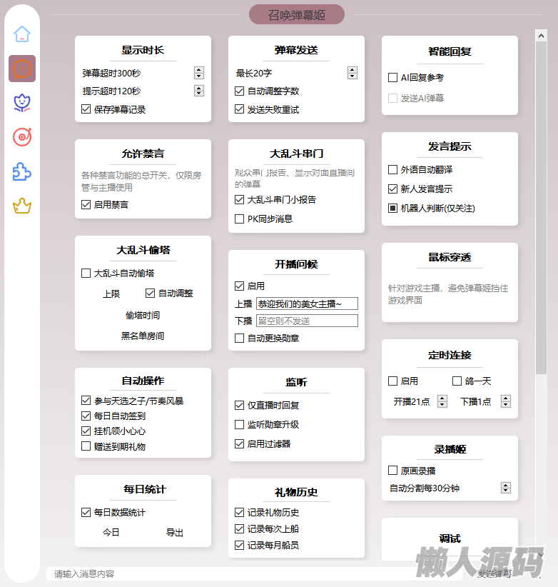Toggle 仅直播时回复 checkbox
558x587 pixels.
(x=239, y=405)
